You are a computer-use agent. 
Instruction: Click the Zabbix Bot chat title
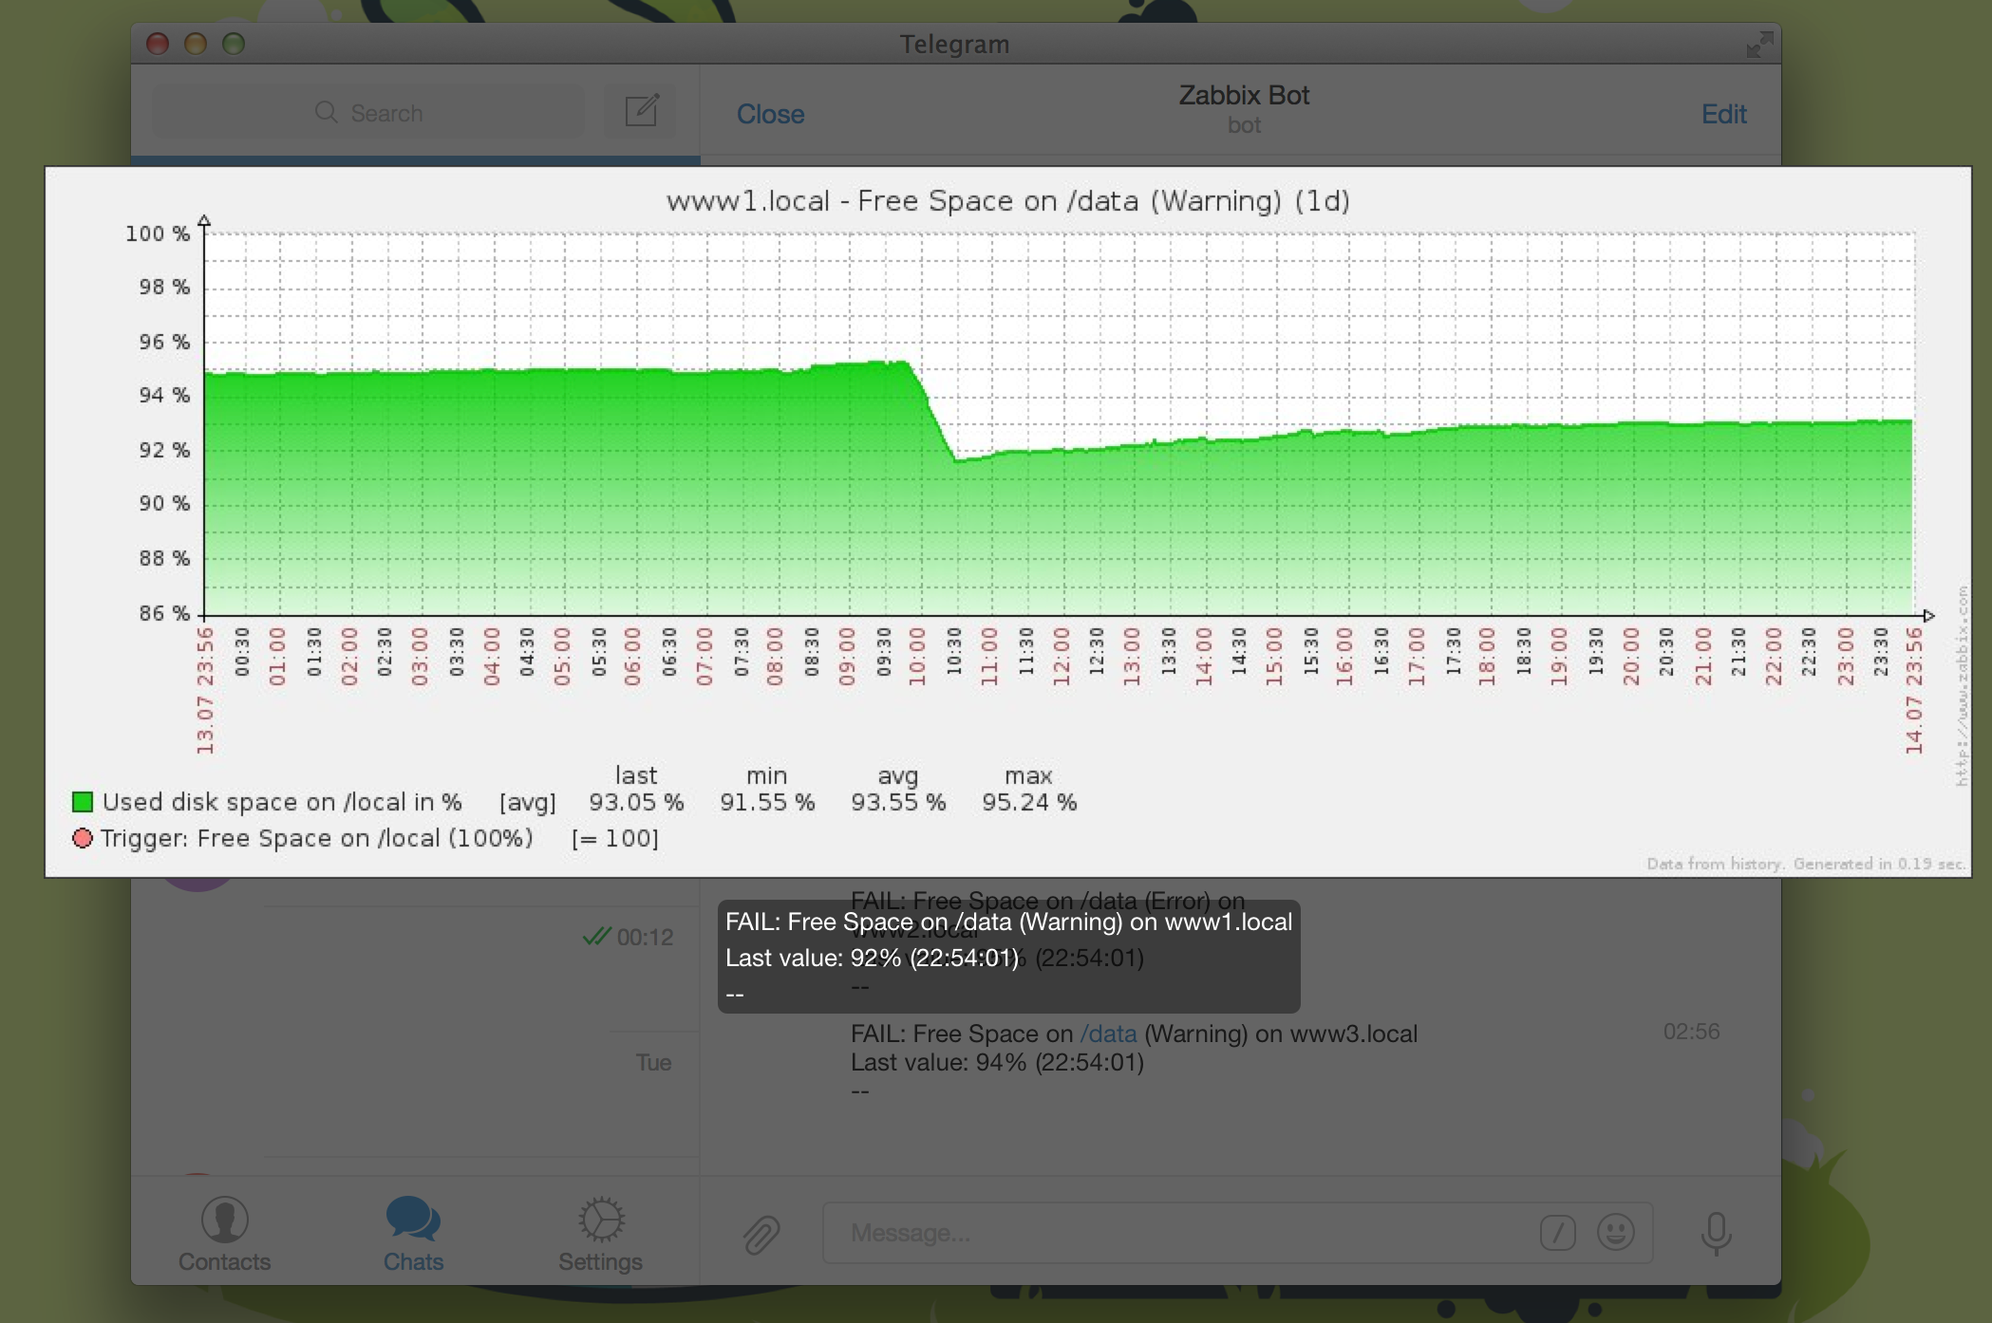1243,96
